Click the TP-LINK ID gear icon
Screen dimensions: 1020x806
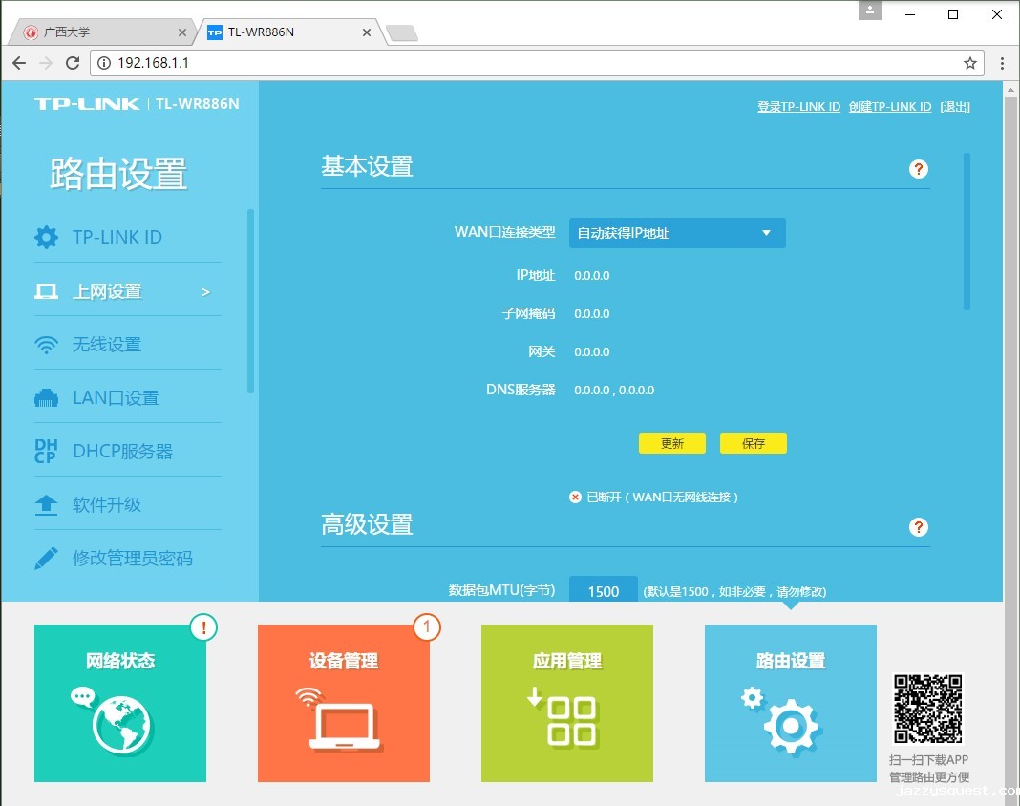[46, 237]
